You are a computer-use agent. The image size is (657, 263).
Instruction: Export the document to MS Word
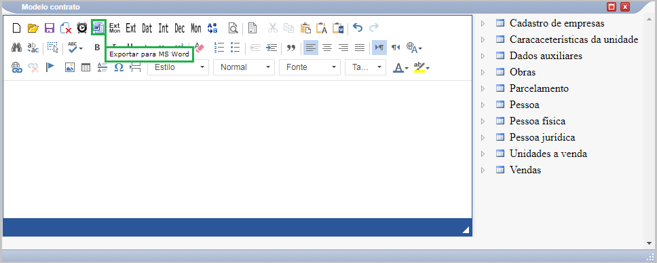point(98,28)
